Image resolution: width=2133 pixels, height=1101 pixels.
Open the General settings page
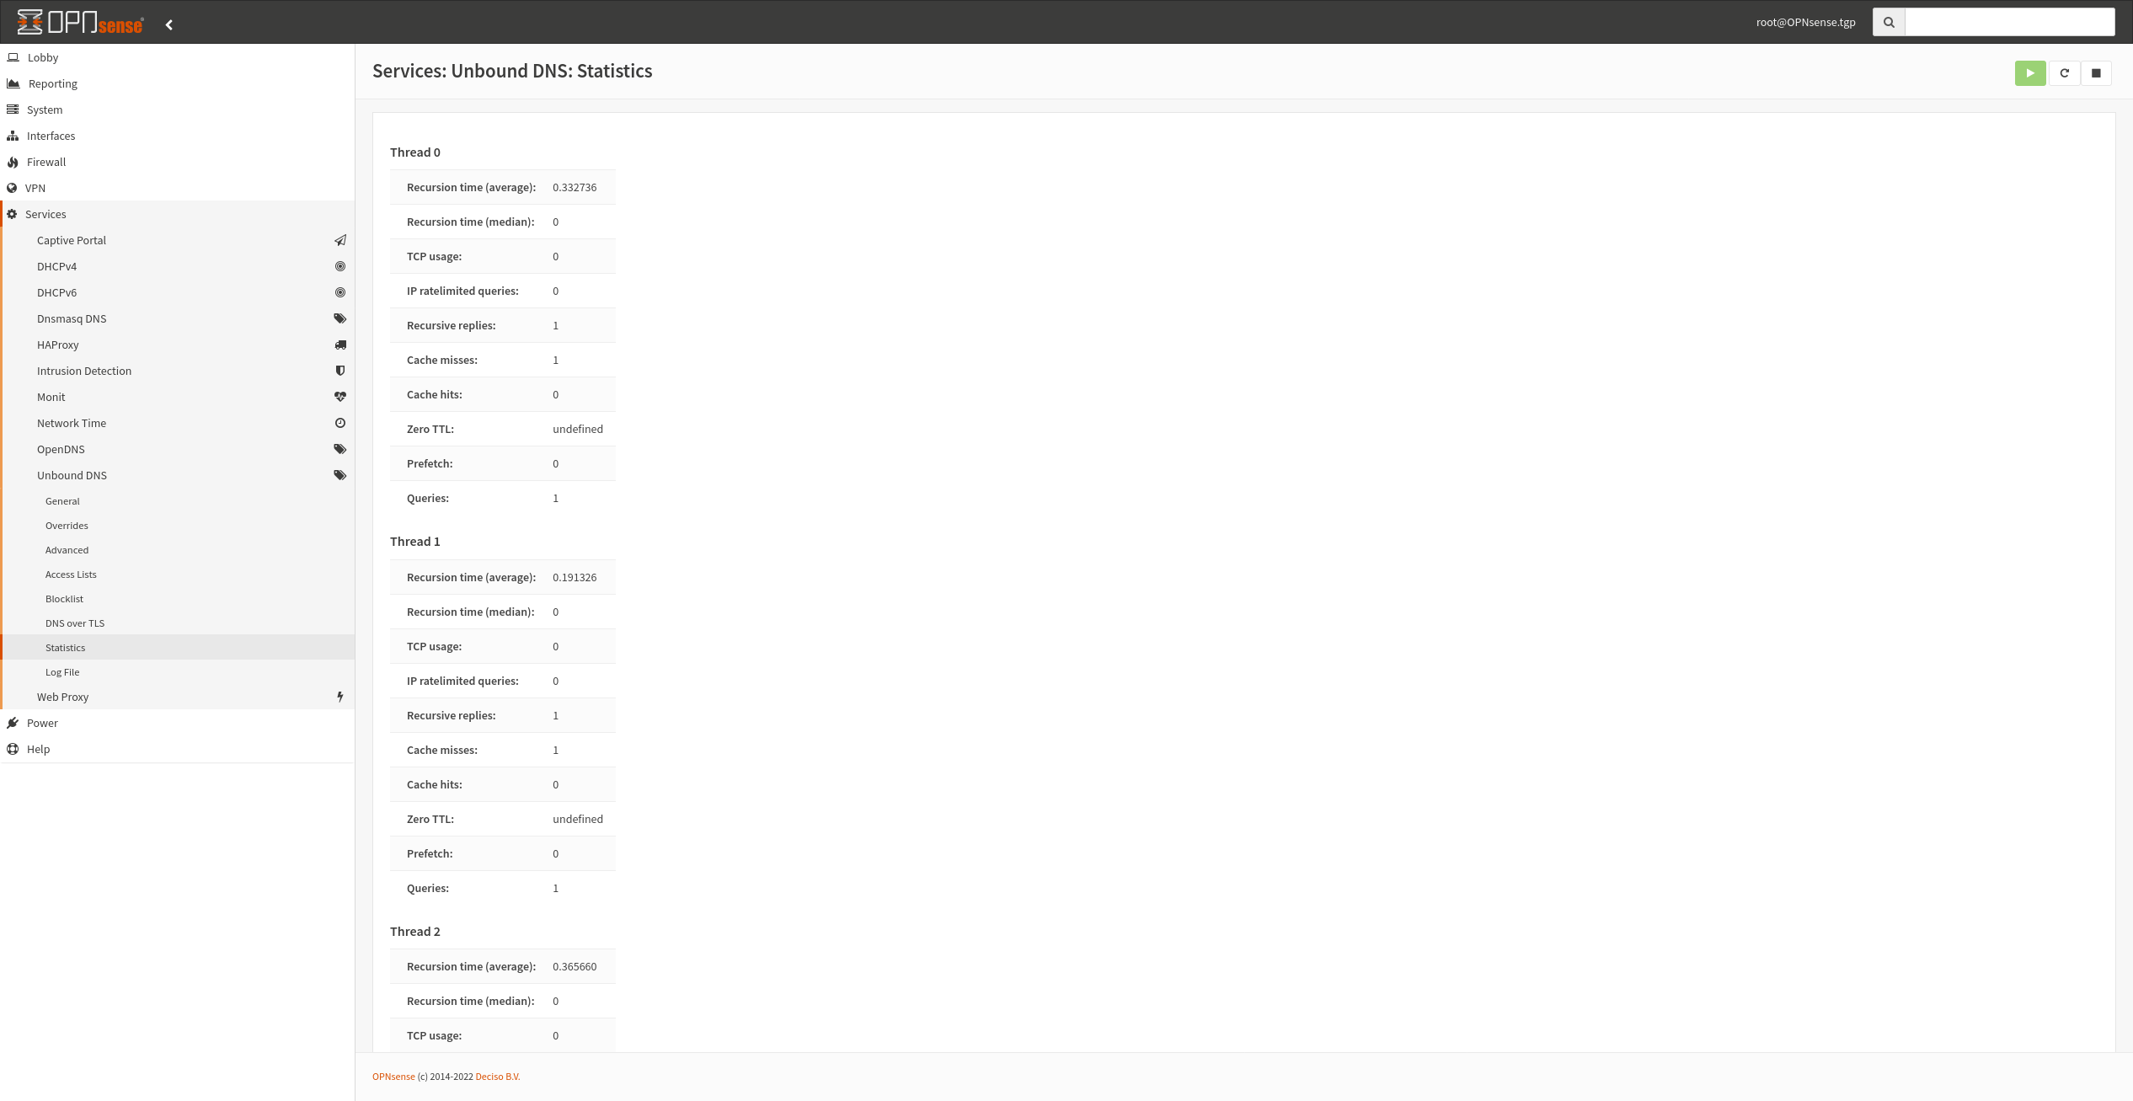[61, 500]
